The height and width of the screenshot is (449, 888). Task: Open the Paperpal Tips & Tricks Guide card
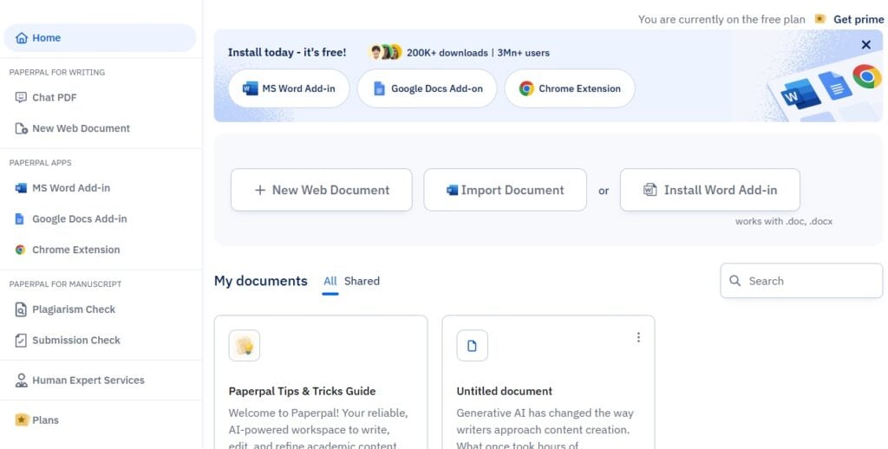tap(321, 383)
